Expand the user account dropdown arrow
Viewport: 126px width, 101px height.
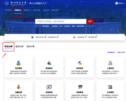point(124,4)
